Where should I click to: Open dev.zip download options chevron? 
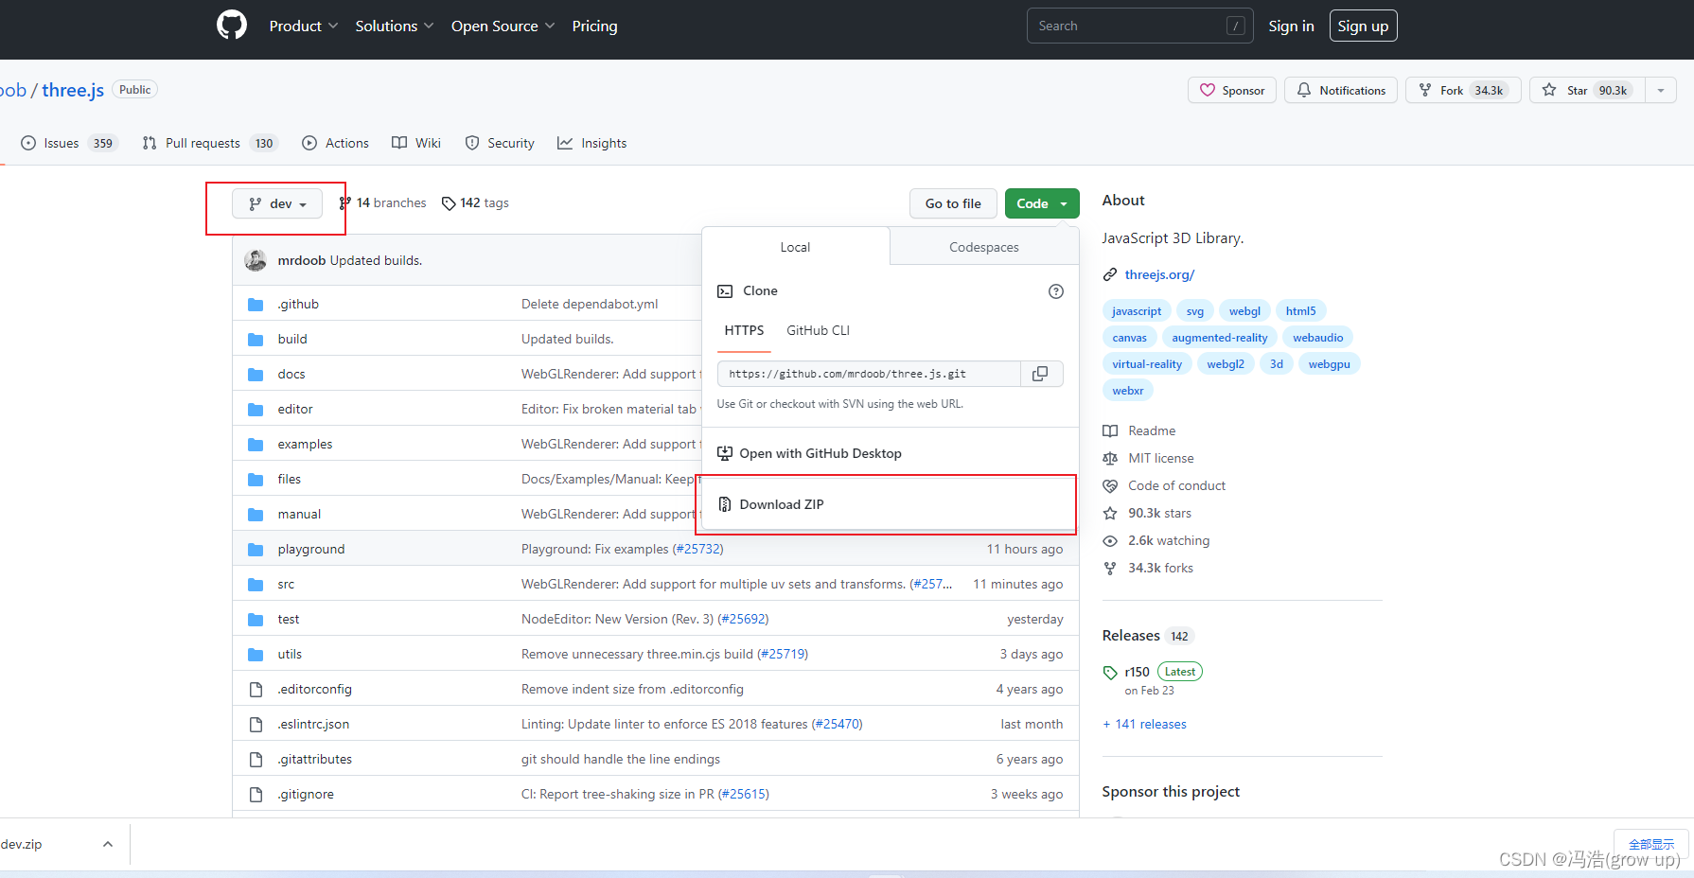108,844
